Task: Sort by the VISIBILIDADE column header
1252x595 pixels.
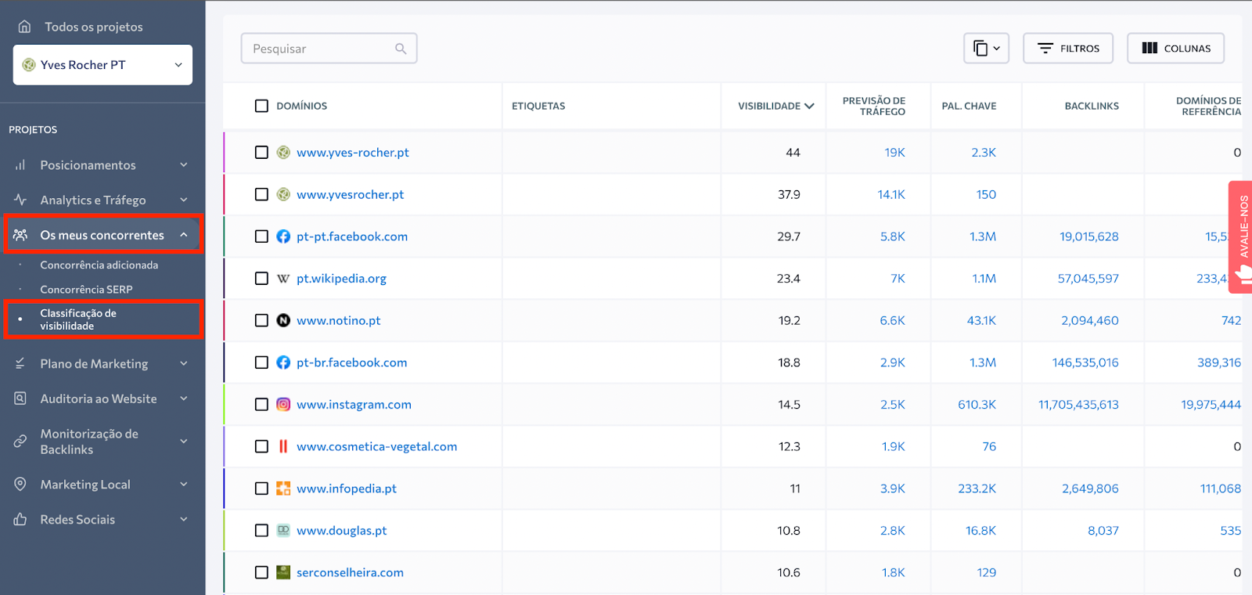Action: (776, 106)
